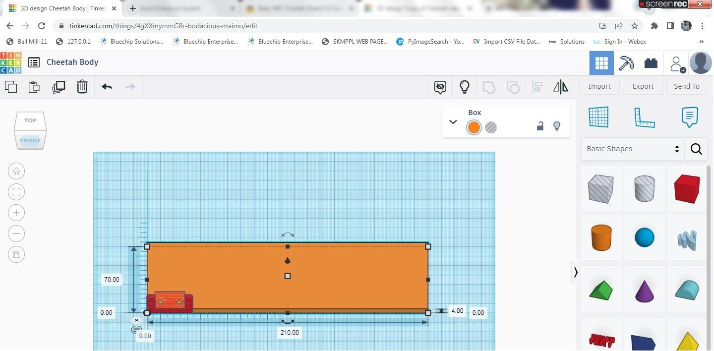Image resolution: width=714 pixels, height=351 pixels.
Task: Open the design list menu icon
Action: pyautogui.click(x=34, y=62)
